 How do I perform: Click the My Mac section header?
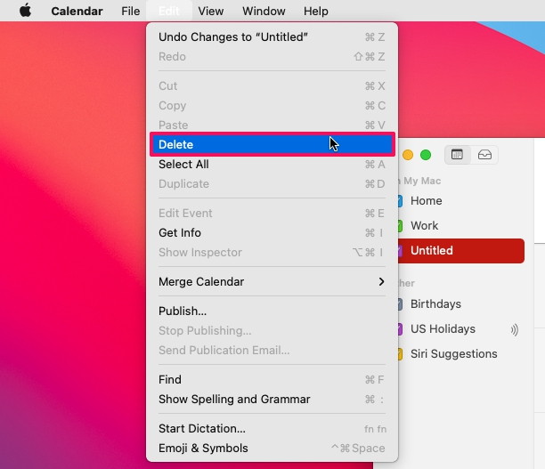point(419,181)
